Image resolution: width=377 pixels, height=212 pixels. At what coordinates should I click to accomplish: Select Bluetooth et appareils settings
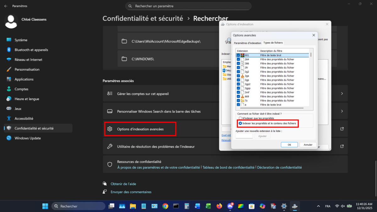tap(32, 50)
